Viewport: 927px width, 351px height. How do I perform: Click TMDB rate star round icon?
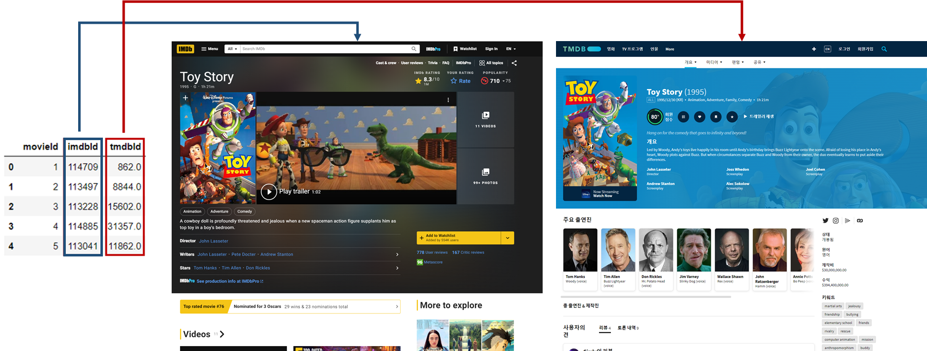pos(732,117)
